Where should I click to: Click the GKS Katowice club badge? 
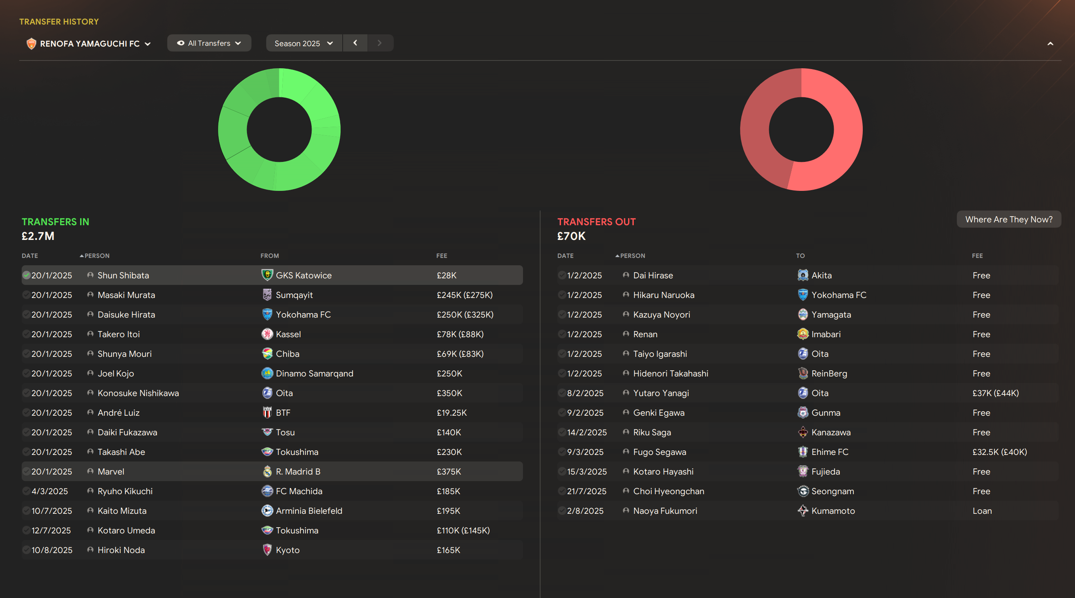(267, 275)
